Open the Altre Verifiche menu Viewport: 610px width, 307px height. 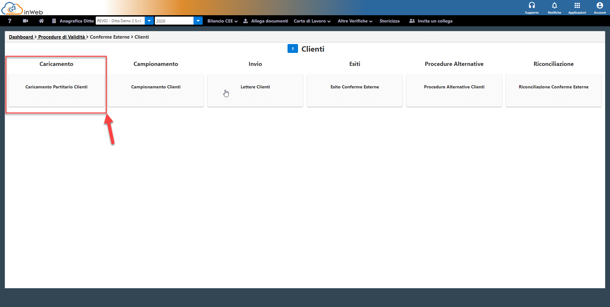(355, 21)
